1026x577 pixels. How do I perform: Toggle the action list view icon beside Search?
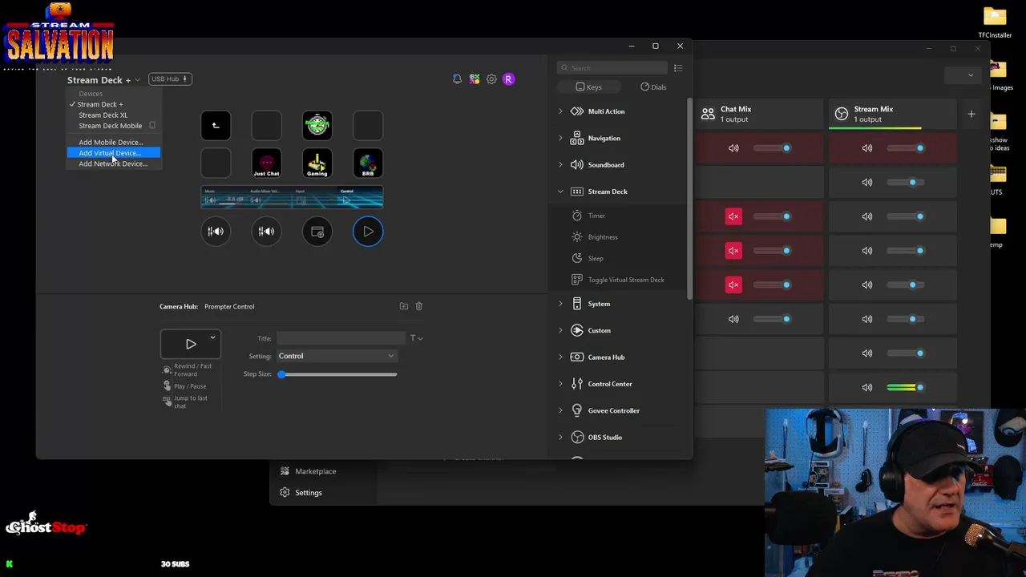coord(678,68)
